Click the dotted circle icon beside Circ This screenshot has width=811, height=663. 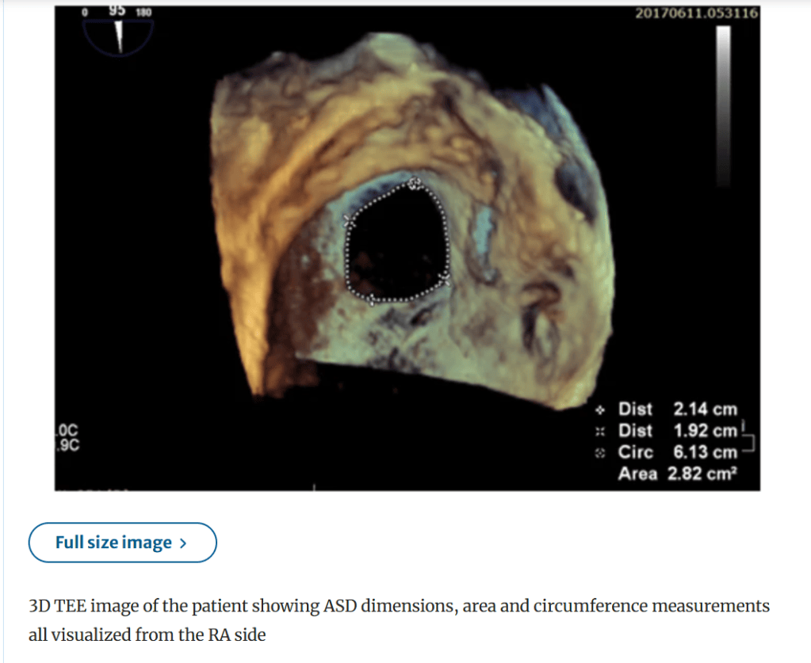tap(600, 453)
